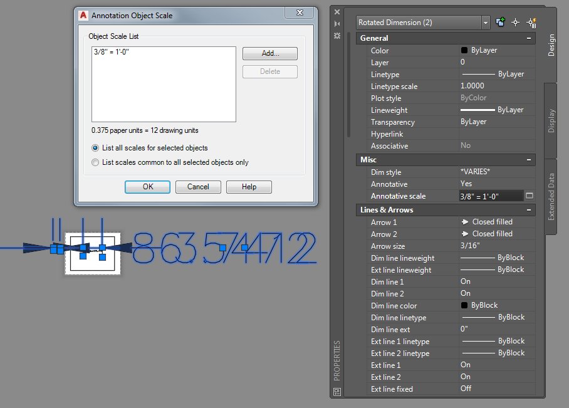
Task: Switch to the Design tab
Action: click(551, 45)
